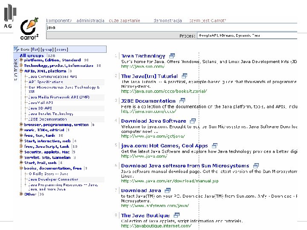Open java.com Hot Games in new window icon
The image size is (307, 230).
pyautogui.click(x=215, y=146)
